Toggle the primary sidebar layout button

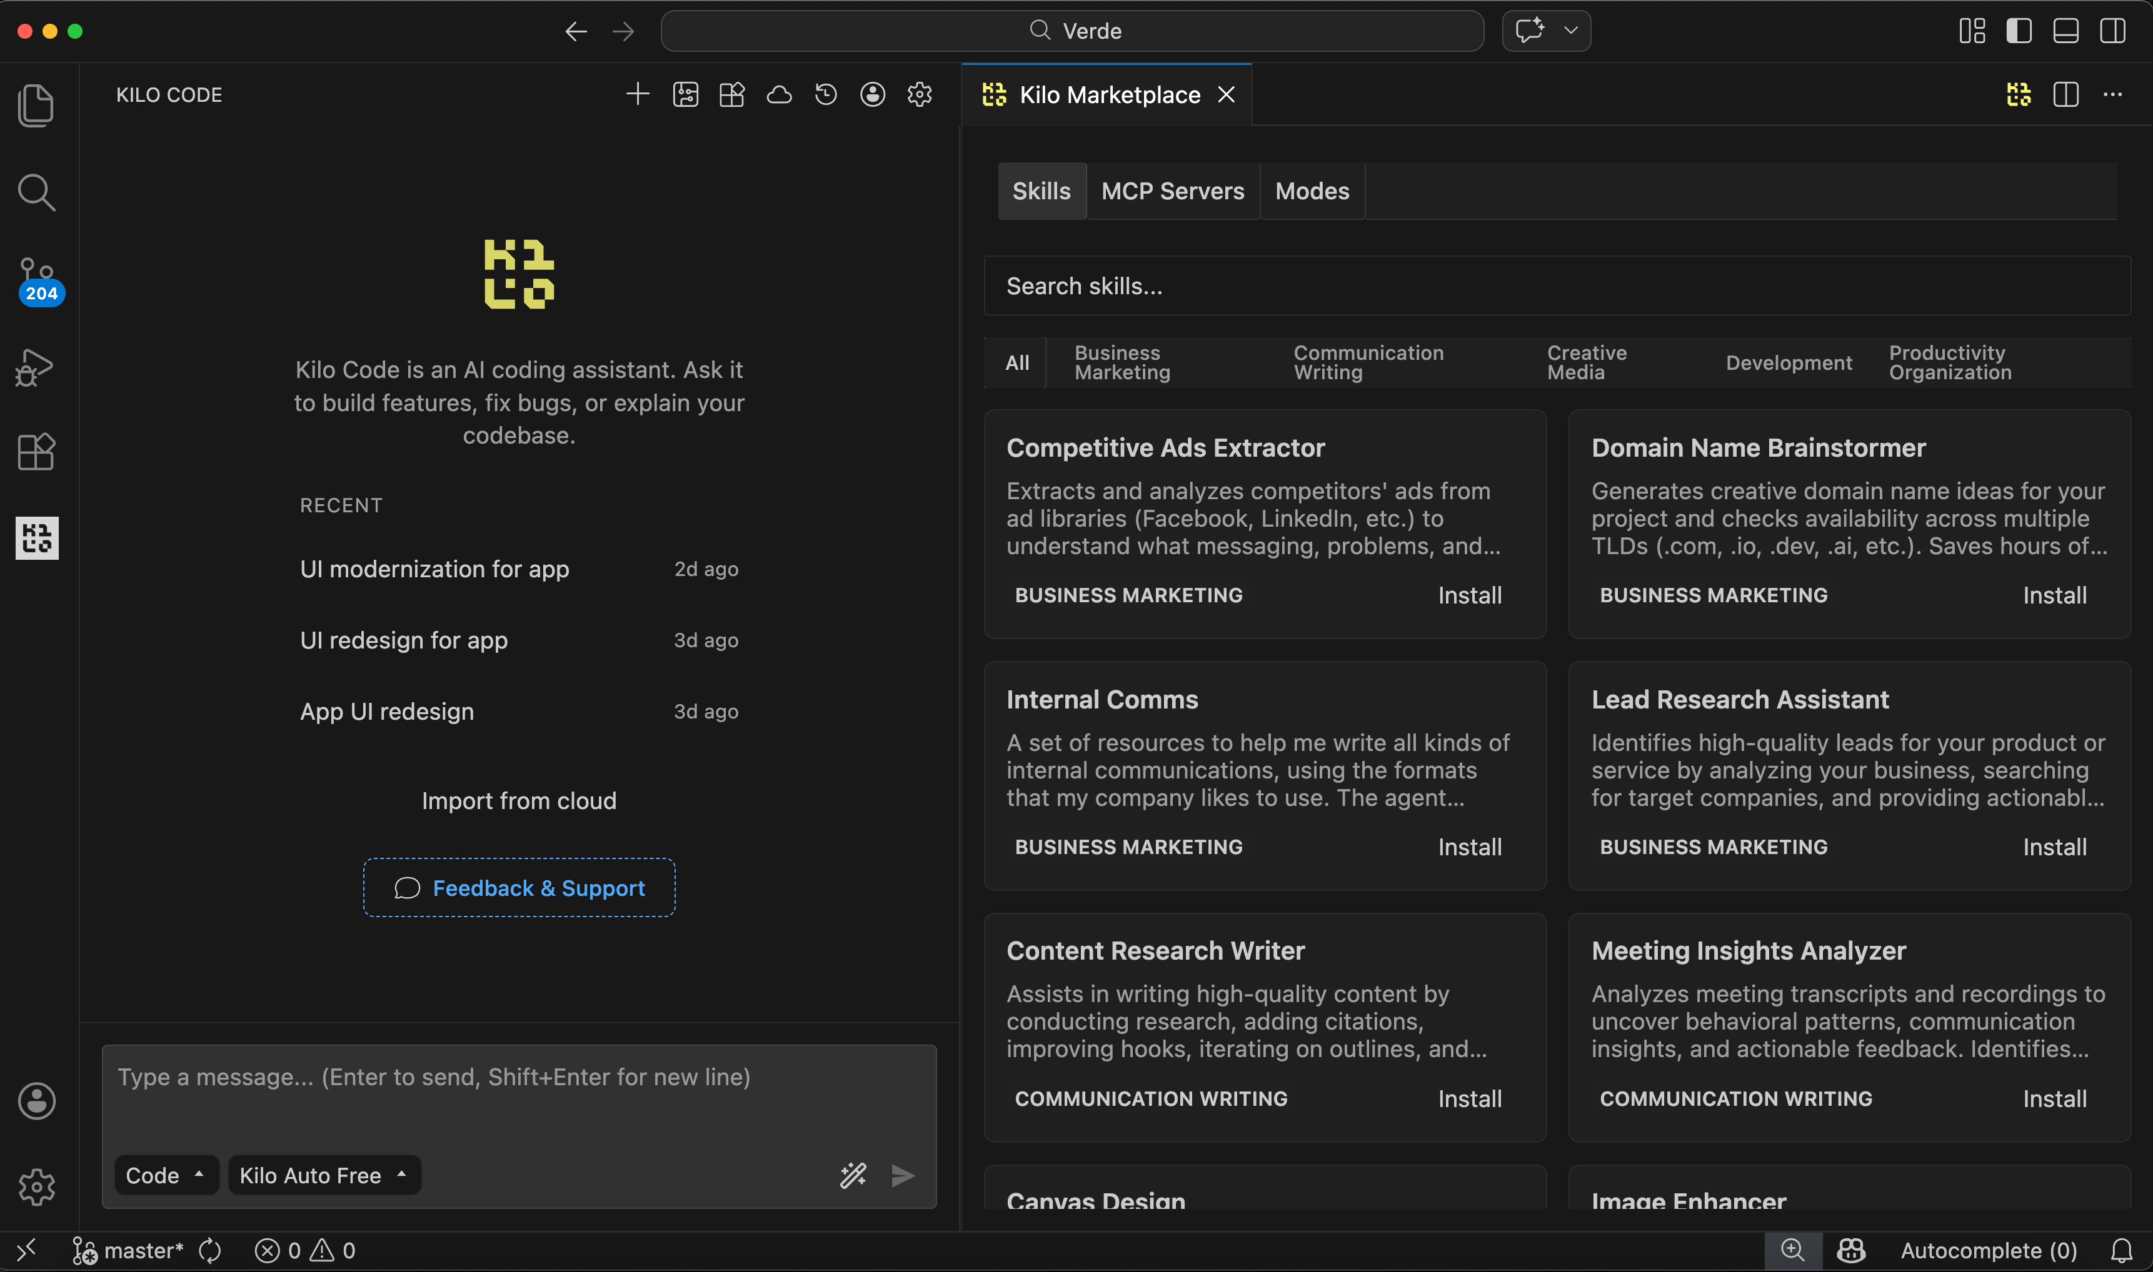pyautogui.click(x=2019, y=31)
